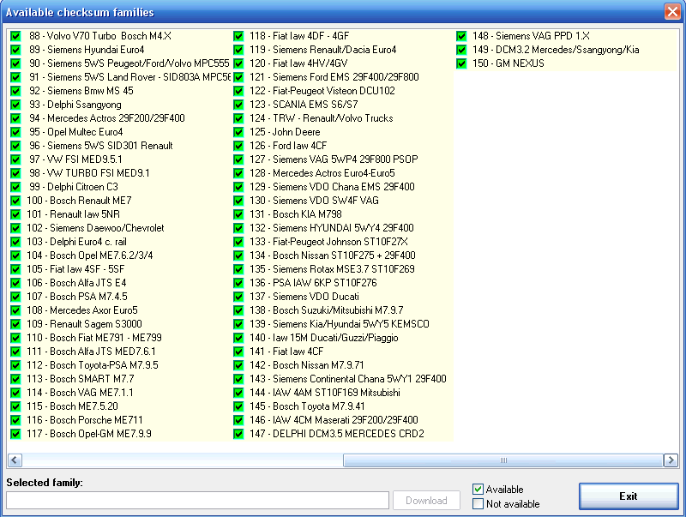Image resolution: width=686 pixels, height=517 pixels.
Task: Select 100 - Bosch Renault ME7
Action: click(x=79, y=201)
